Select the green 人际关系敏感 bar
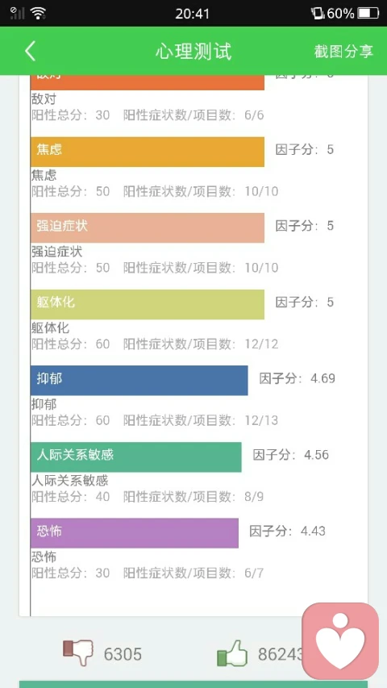Screen dimensions: 387x688 click(136, 457)
